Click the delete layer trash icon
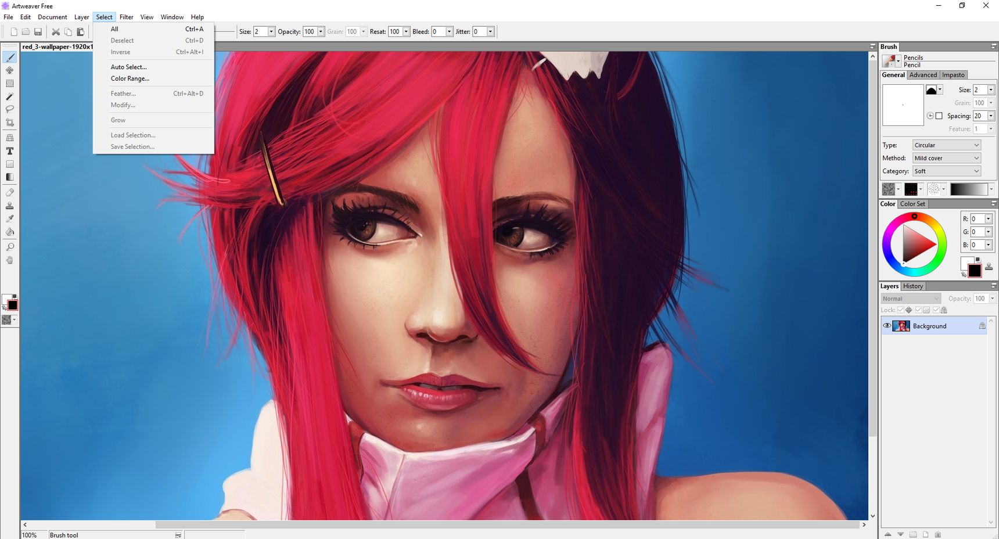The image size is (999, 539). (x=937, y=534)
